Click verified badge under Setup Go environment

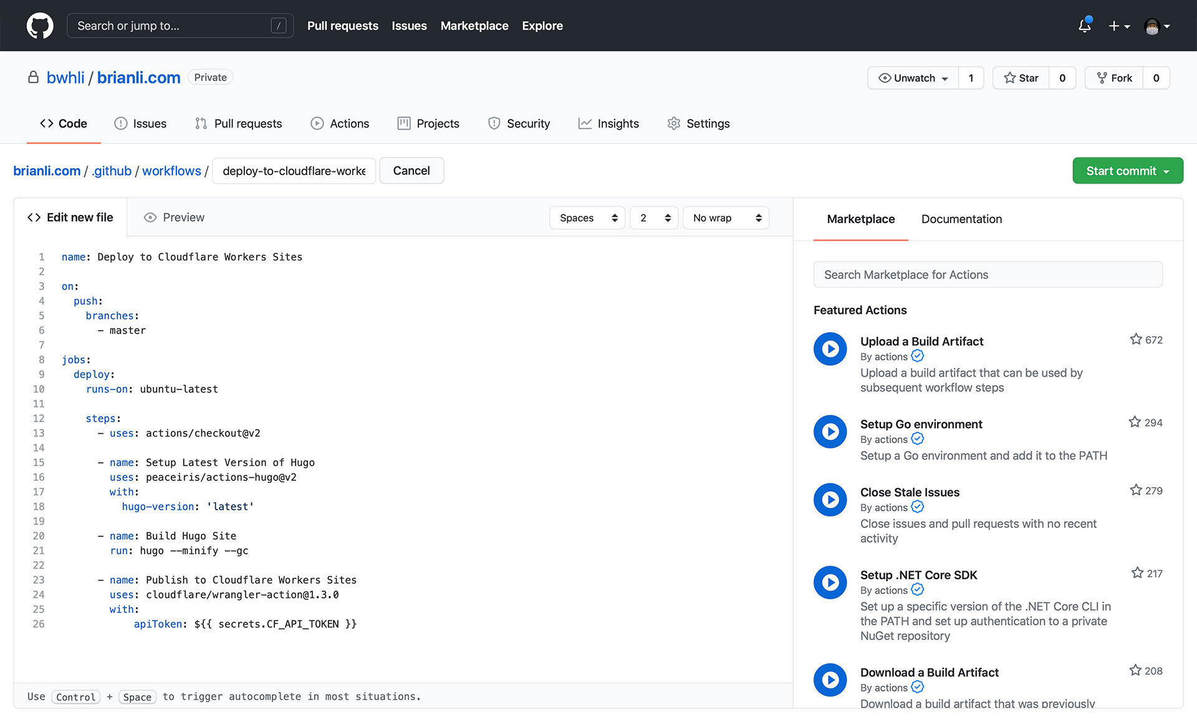pyautogui.click(x=918, y=439)
